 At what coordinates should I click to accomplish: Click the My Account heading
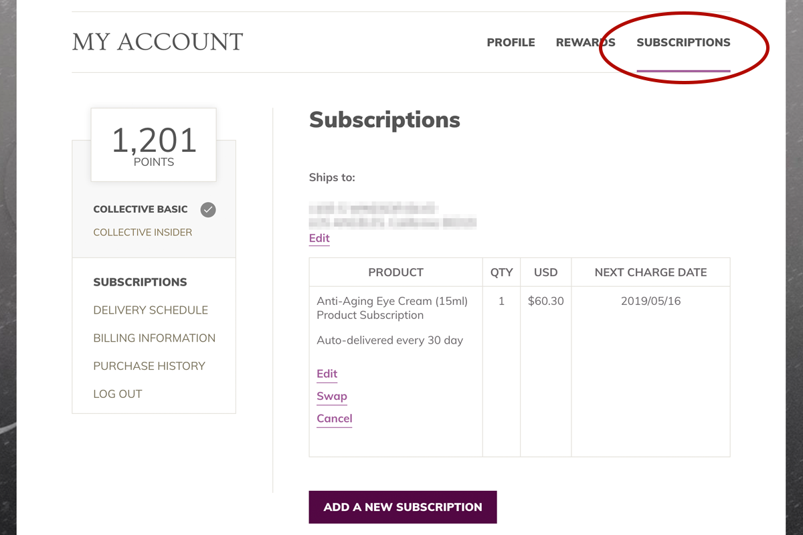click(158, 42)
